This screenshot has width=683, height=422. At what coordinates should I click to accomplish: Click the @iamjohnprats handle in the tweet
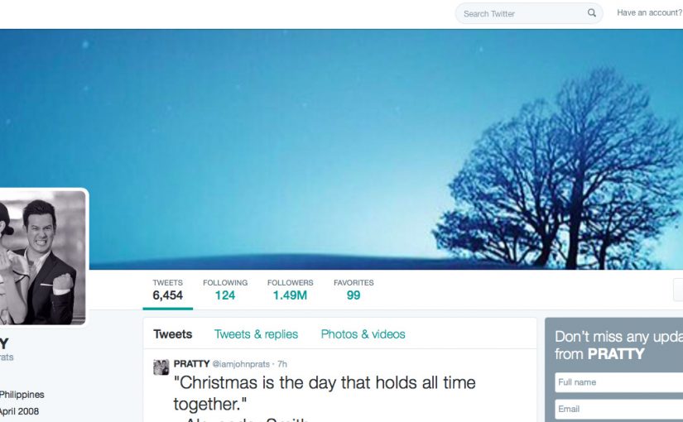pyautogui.click(x=241, y=364)
